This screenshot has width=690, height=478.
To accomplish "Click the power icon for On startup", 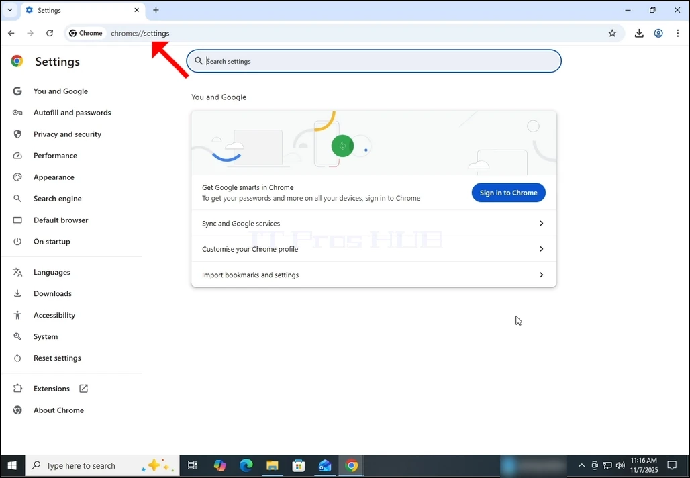I will coord(17,242).
